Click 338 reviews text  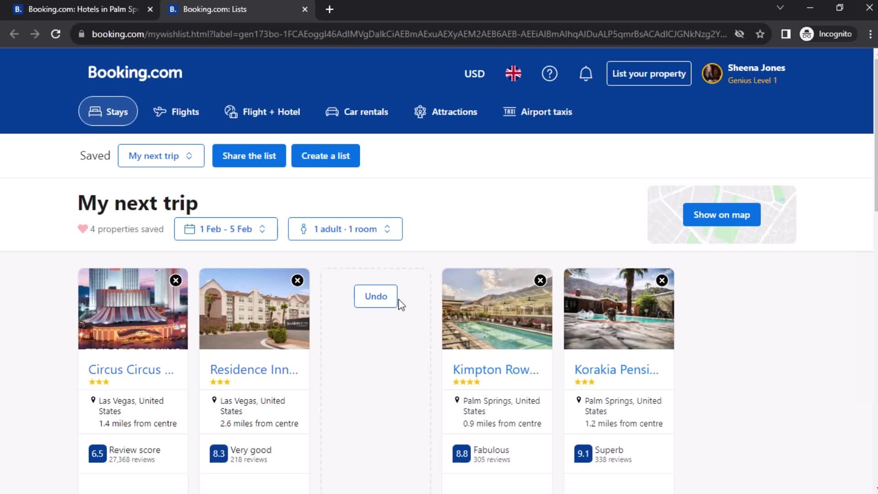click(x=613, y=460)
